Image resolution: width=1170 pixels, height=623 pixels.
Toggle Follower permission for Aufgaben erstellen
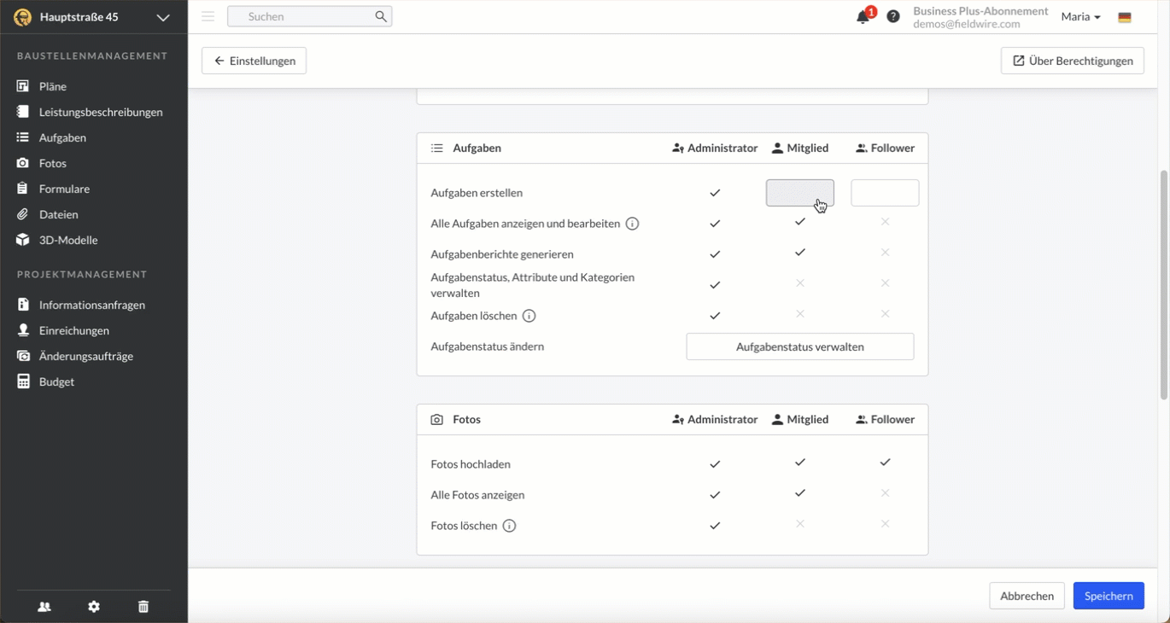tap(885, 193)
